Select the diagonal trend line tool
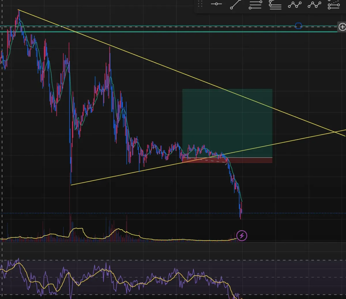 pyautogui.click(x=236, y=4)
